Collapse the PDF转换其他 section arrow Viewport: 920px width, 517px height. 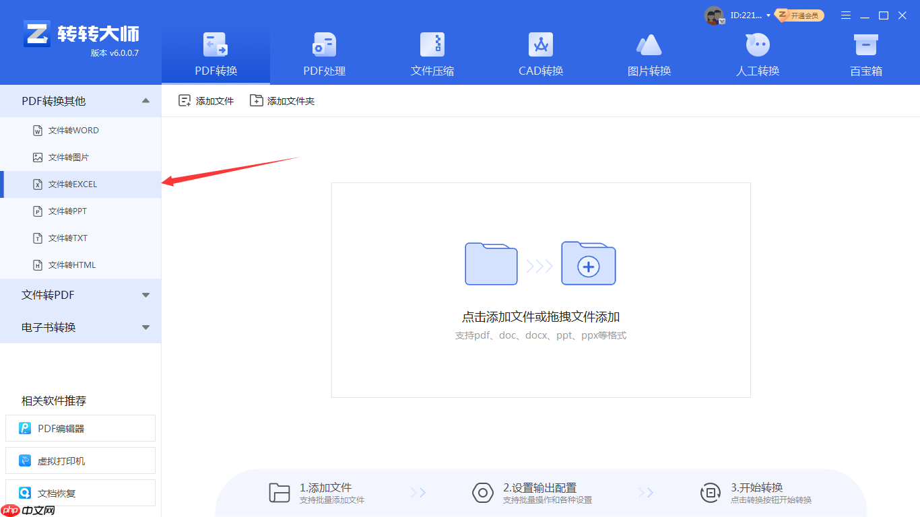coord(145,101)
